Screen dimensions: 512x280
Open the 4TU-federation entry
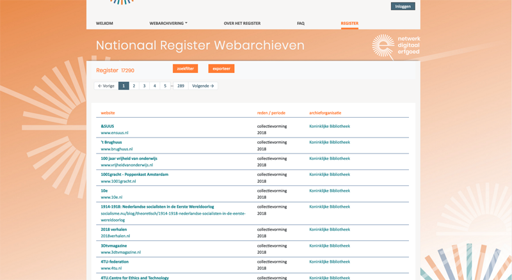click(115, 261)
